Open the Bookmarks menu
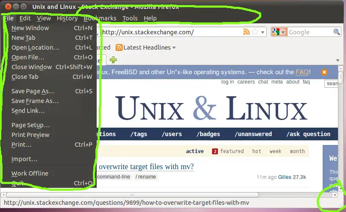 100,18
